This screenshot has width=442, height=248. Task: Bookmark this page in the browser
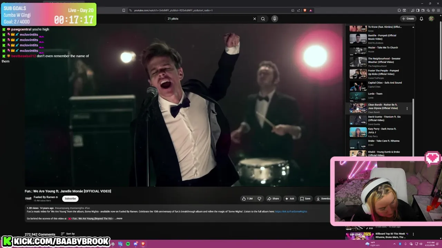[124, 10]
